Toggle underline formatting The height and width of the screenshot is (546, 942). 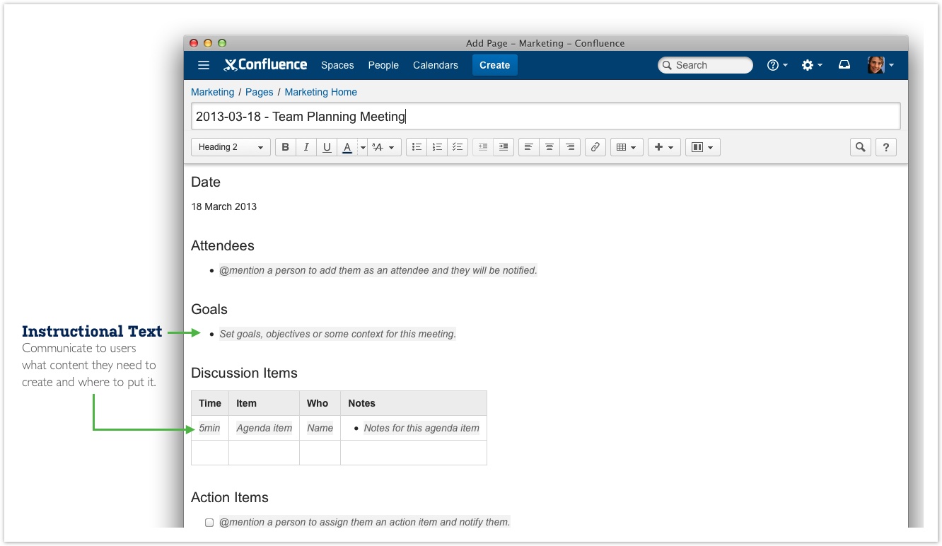tap(327, 146)
